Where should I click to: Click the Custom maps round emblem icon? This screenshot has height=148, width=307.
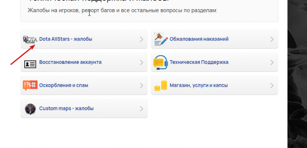(30, 109)
